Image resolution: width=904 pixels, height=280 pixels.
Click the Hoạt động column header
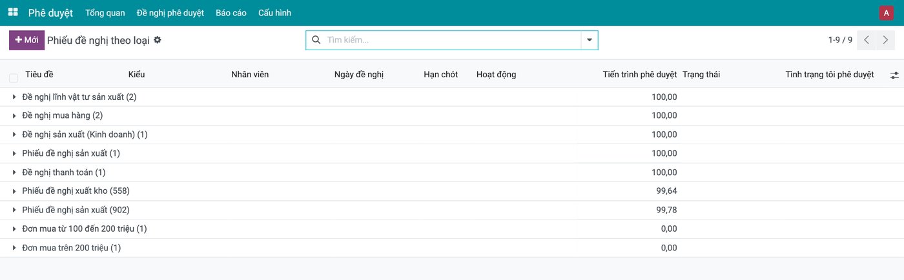[496, 75]
